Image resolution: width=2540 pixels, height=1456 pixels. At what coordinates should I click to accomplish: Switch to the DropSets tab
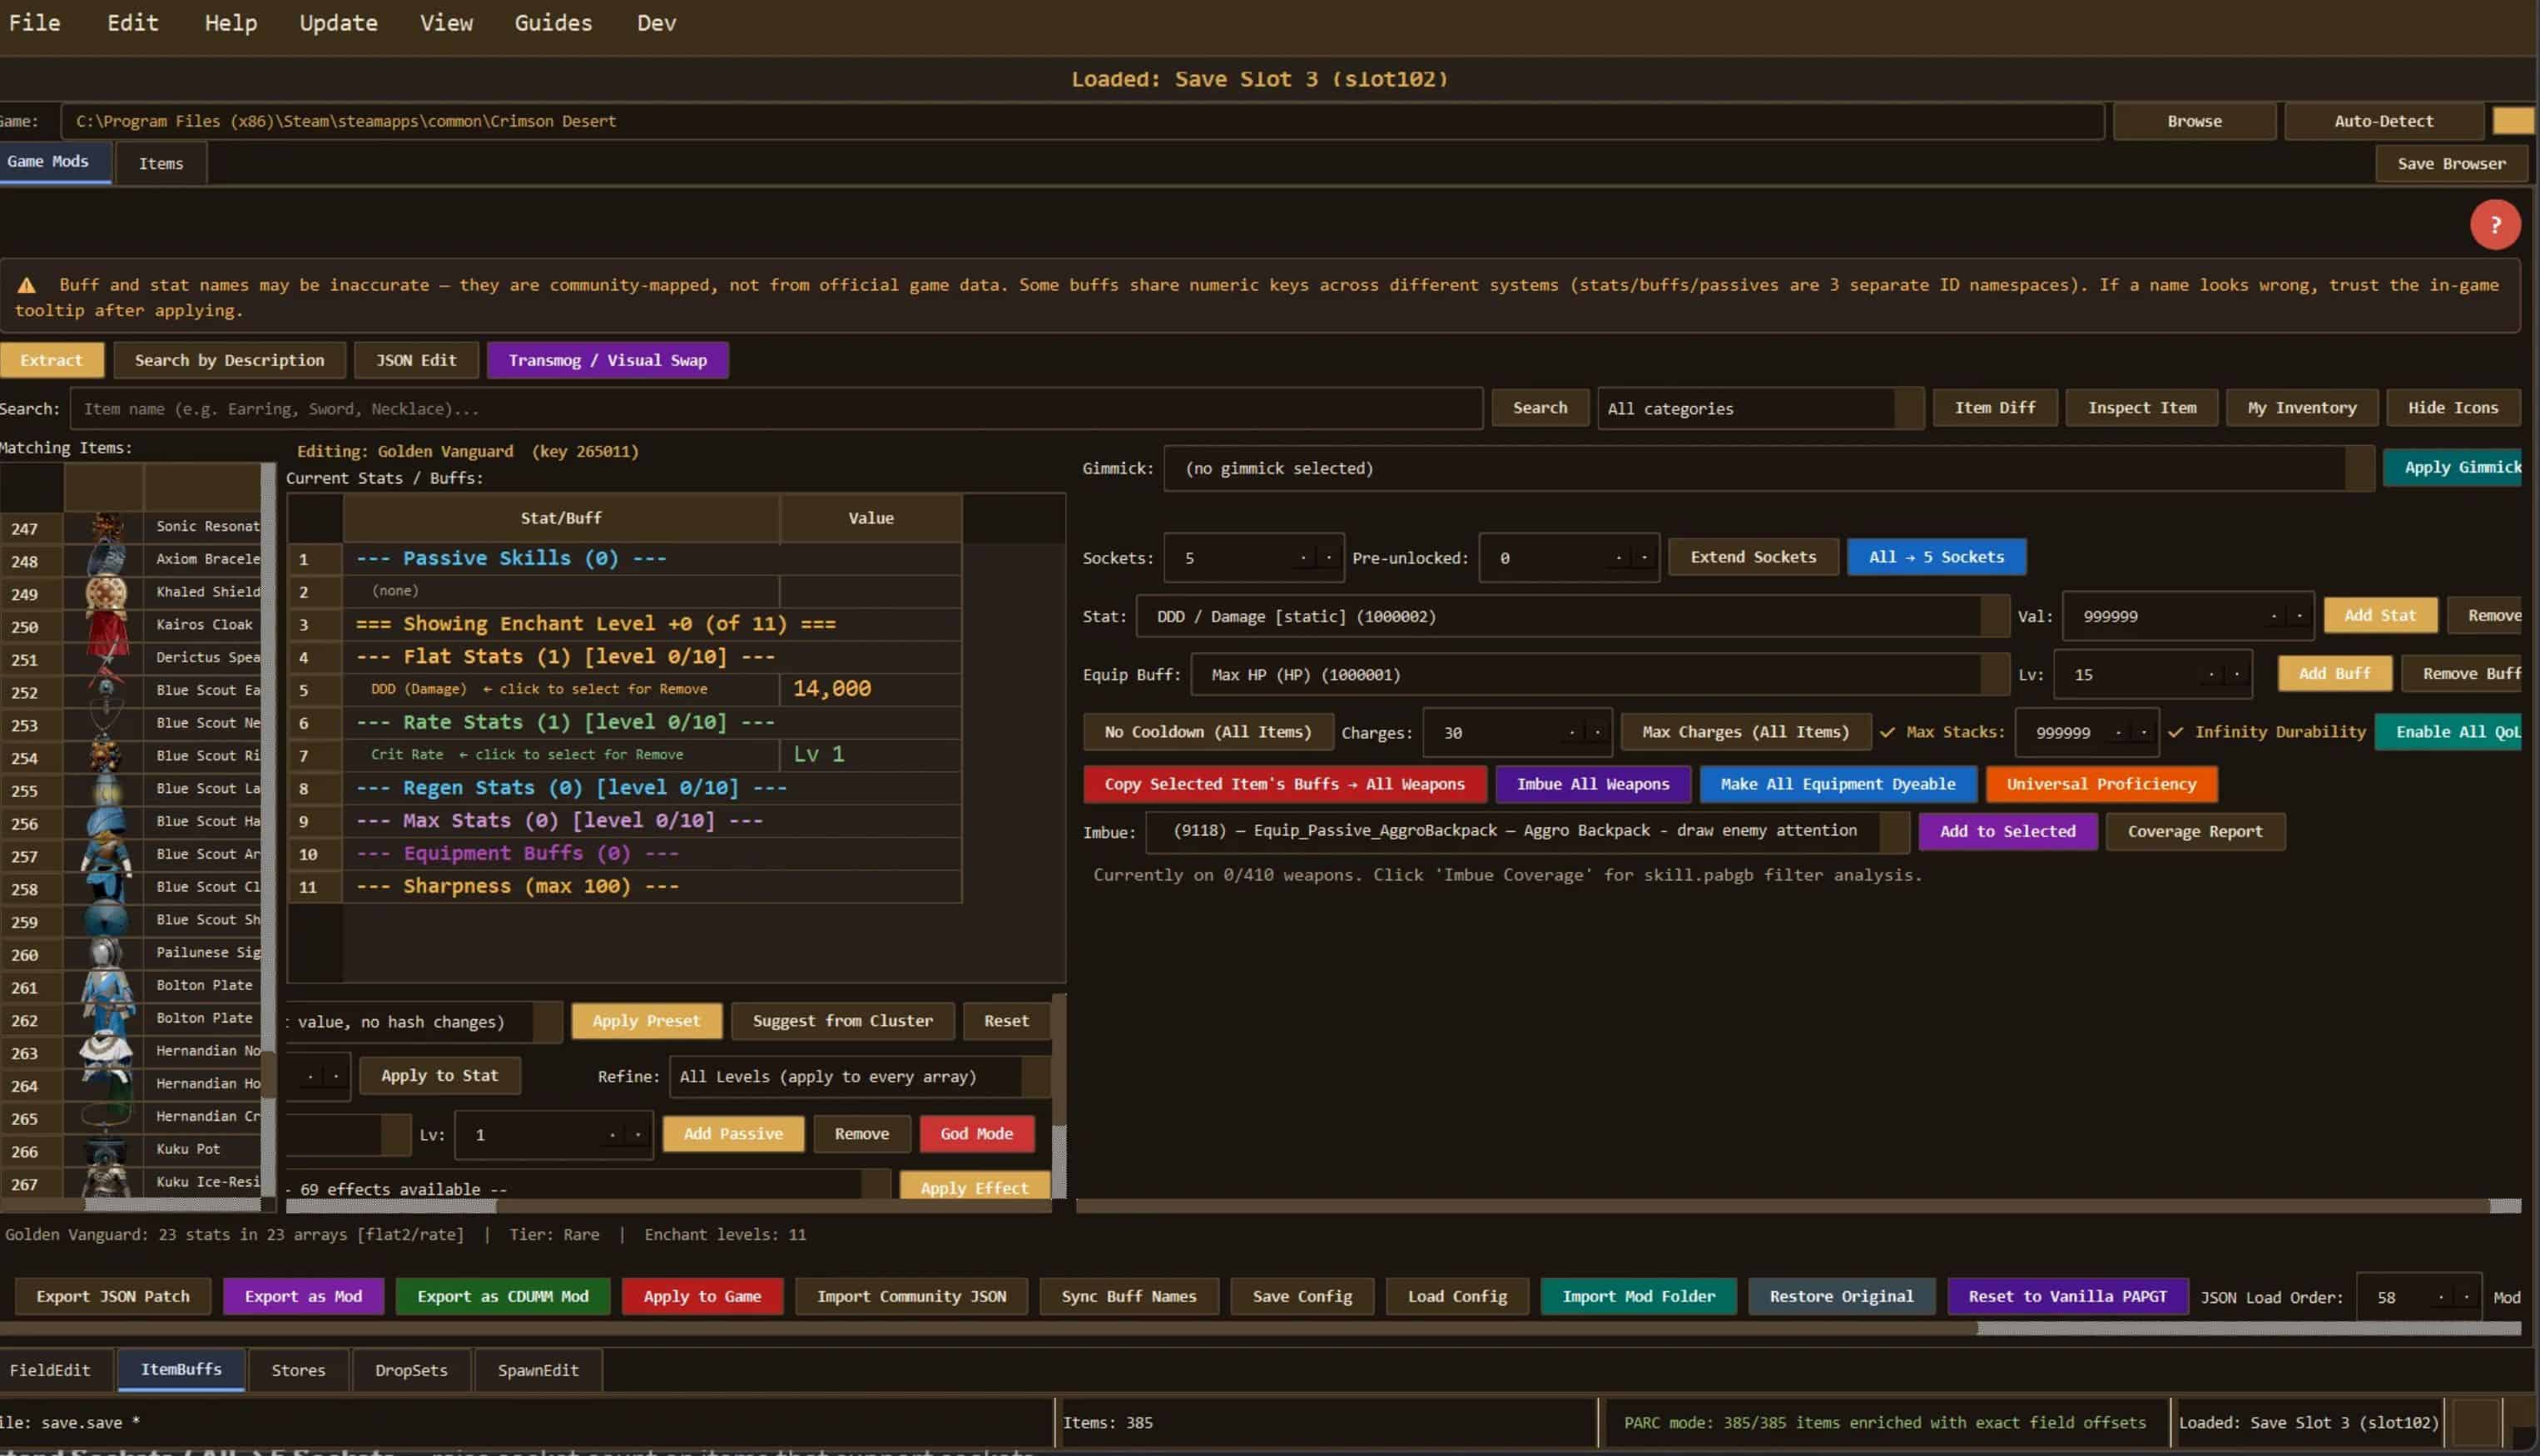click(x=411, y=1370)
